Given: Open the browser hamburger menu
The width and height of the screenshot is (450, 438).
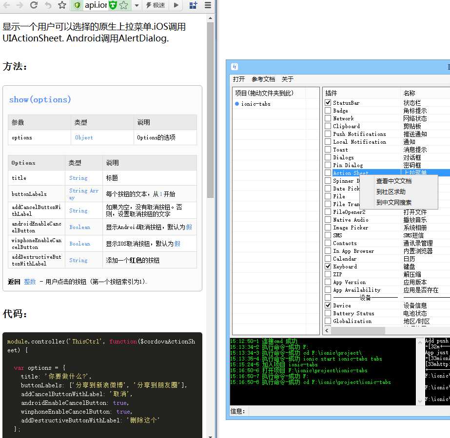Looking at the screenshot, I should click(x=208, y=5).
